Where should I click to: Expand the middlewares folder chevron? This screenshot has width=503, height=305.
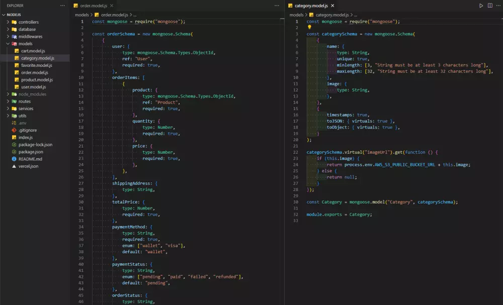pyautogui.click(x=8, y=37)
